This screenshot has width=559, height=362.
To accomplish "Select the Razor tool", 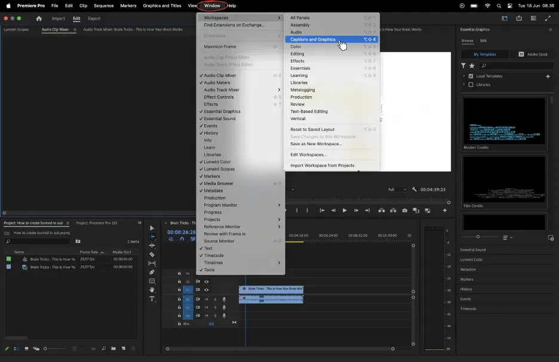I will coord(152,254).
